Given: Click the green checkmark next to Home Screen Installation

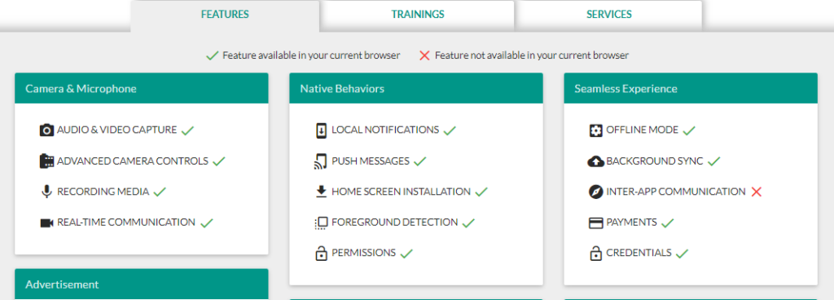Looking at the screenshot, I should [481, 192].
